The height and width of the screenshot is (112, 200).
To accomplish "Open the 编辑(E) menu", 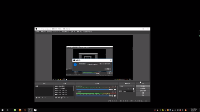I will [x=43, y=32].
